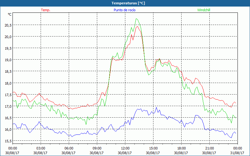Image resolution: width=250 pixels, height=156 pixels.
Task: Click the 18,0 y-axis value
Action: pyautogui.click(x=8, y=83)
